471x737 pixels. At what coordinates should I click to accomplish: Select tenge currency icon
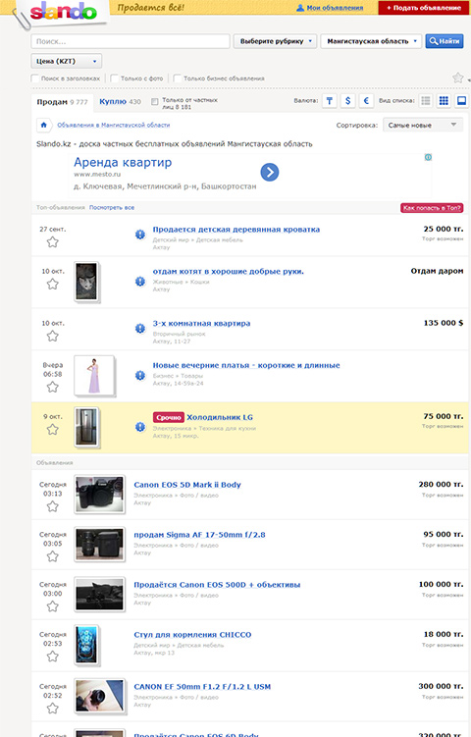[x=330, y=100]
